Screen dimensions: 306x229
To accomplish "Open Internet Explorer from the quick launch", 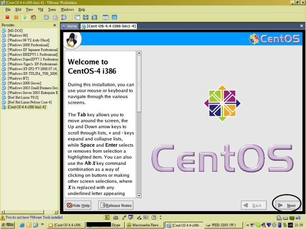I will 22,225.
